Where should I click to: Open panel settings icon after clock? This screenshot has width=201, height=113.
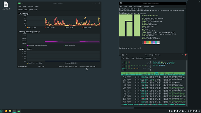199,111
